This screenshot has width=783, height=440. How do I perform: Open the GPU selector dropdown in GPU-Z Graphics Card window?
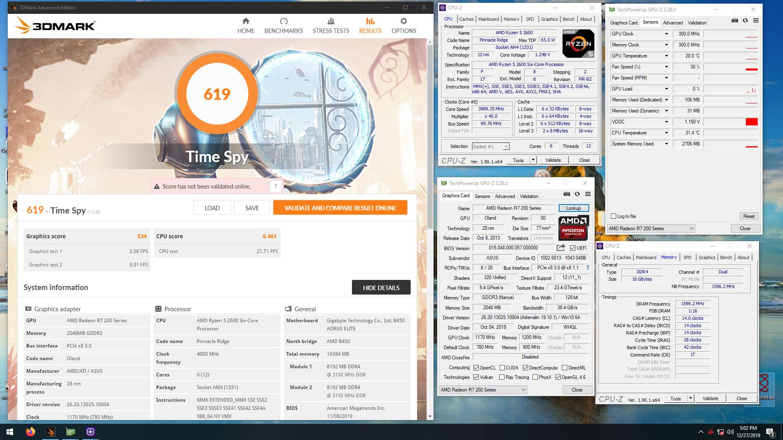(x=483, y=390)
